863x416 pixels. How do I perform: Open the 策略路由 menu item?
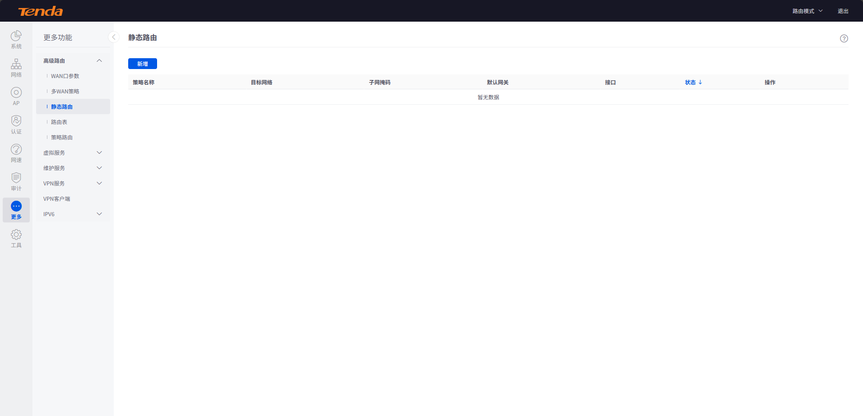click(x=61, y=137)
